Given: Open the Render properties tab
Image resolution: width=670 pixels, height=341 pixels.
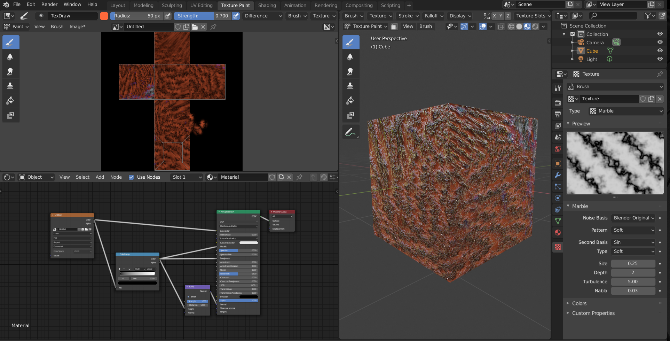Looking at the screenshot, I should click(558, 102).
